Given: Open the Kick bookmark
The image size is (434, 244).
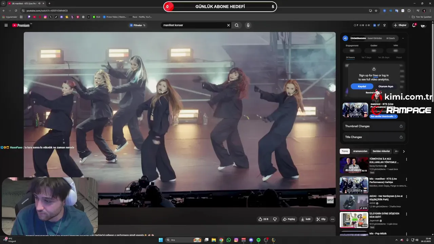Looking at the screenshot, I should (x=96, y=17).
